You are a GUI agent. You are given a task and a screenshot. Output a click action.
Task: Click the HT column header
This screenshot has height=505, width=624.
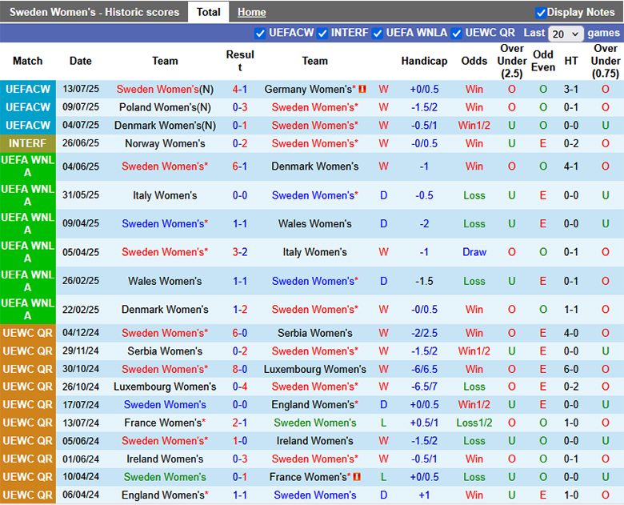[x=570, y=61]
